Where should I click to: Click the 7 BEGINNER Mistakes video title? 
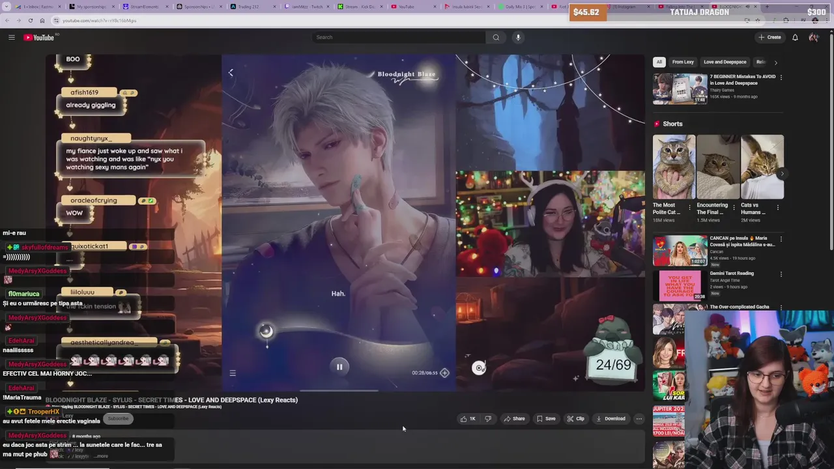(742, 79)
